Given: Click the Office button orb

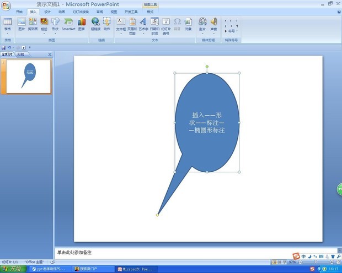Looking at the screenshot, I should click(x=7, y=6).
